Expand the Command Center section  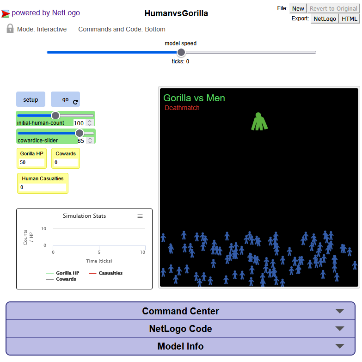tap(180, 311)
